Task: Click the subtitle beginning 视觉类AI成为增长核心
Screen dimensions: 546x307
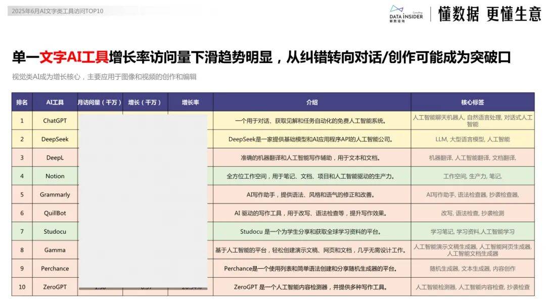Action: click(104, 77)
